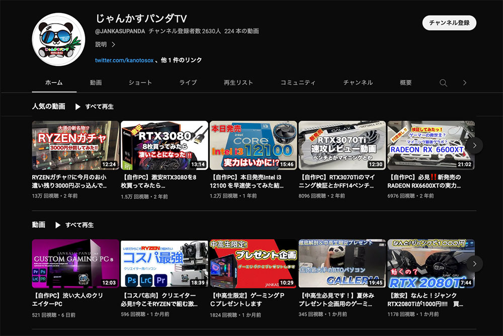Click the channel name じゃんかすパンダTV
Image resolution: width=503 pixels, height=336 pixels.
coord(141,19)
